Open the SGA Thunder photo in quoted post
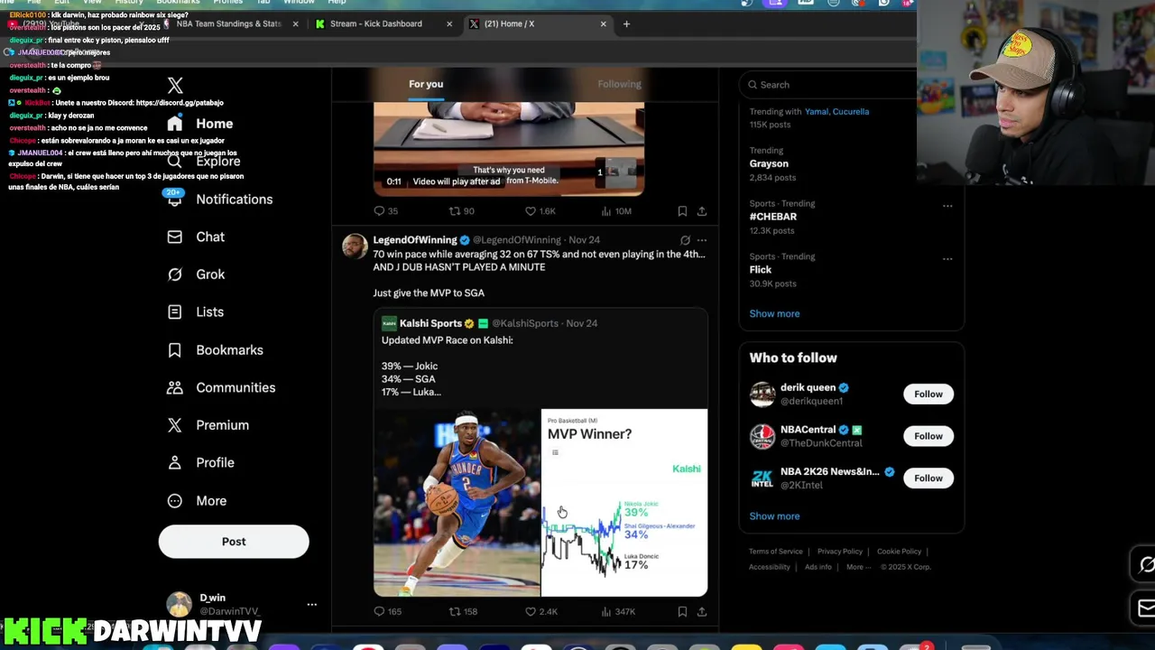Image resolution: width=1155 pixels, height=650 pixels. (x=457, y=503)
